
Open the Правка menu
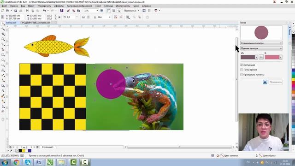(14, 6)
